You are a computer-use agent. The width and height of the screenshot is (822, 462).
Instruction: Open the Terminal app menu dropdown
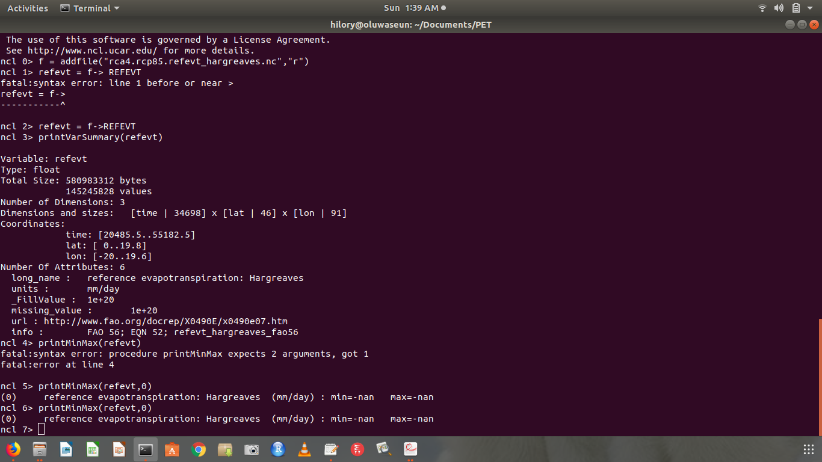[x=90, y=8]
